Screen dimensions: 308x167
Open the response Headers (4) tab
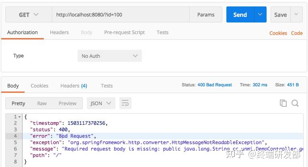click(x=74, y=86)
